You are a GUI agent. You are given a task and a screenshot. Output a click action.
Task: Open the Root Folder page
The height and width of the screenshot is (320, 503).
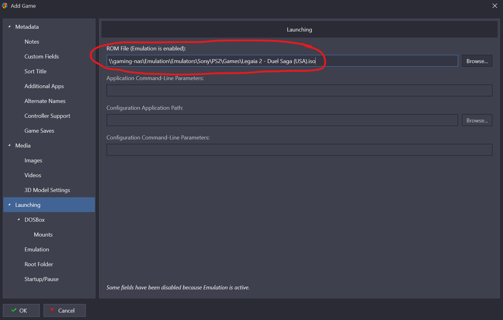39,264
